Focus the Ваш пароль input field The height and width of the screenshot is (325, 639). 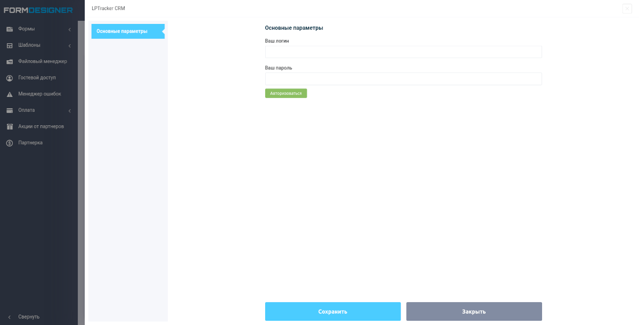pyautogui.click(x=403, y=79)
